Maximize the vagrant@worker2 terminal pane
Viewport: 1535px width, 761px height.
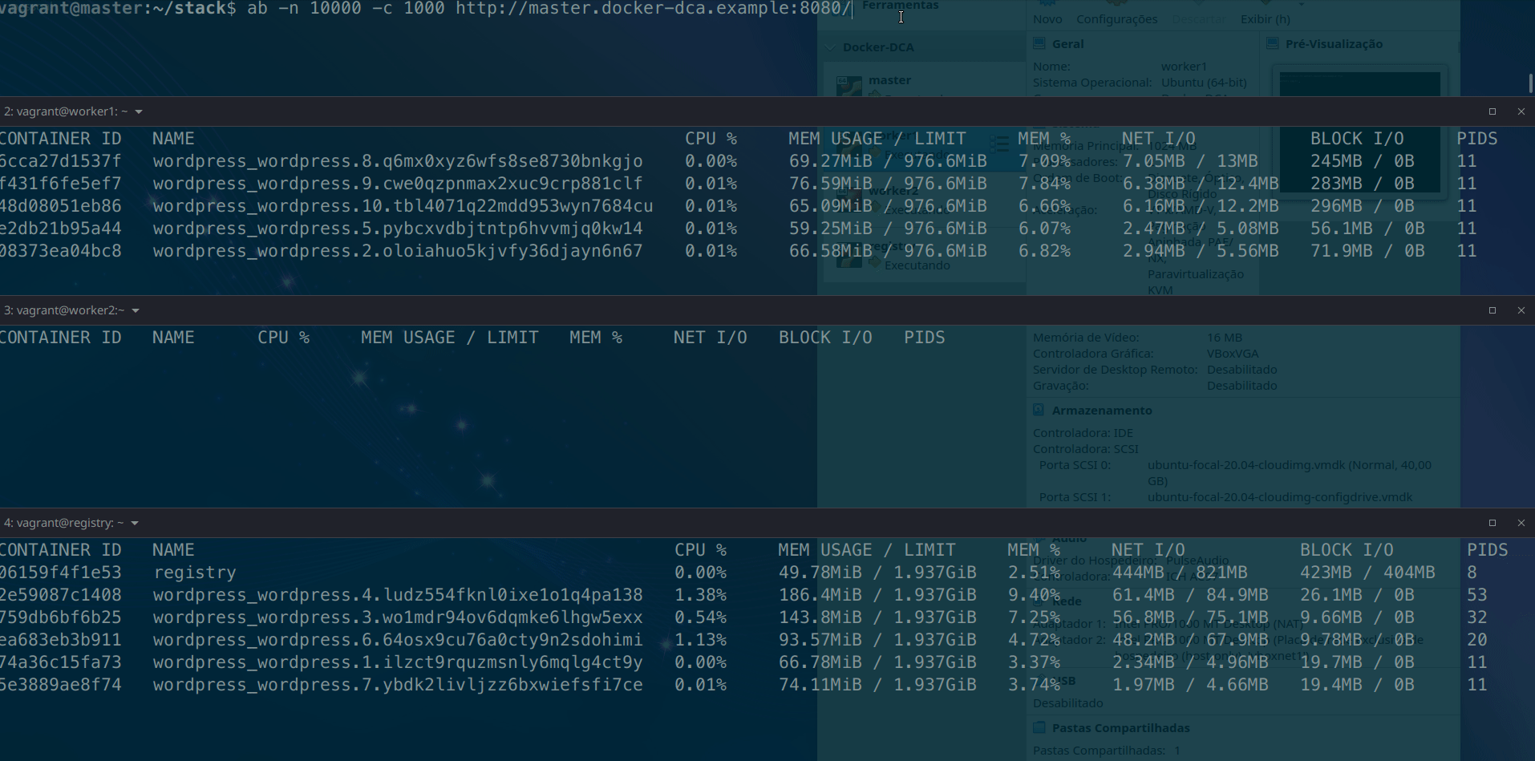point(1492,310)
